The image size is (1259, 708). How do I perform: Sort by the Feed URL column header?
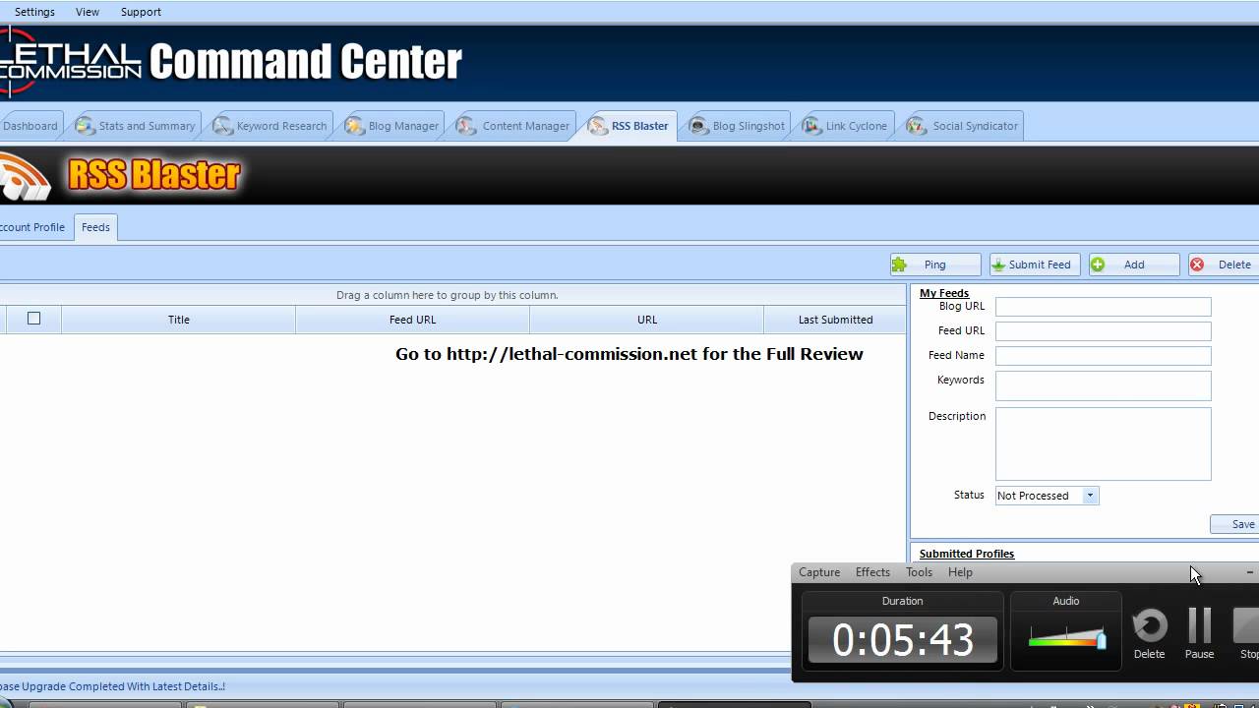tap(412, 320)
